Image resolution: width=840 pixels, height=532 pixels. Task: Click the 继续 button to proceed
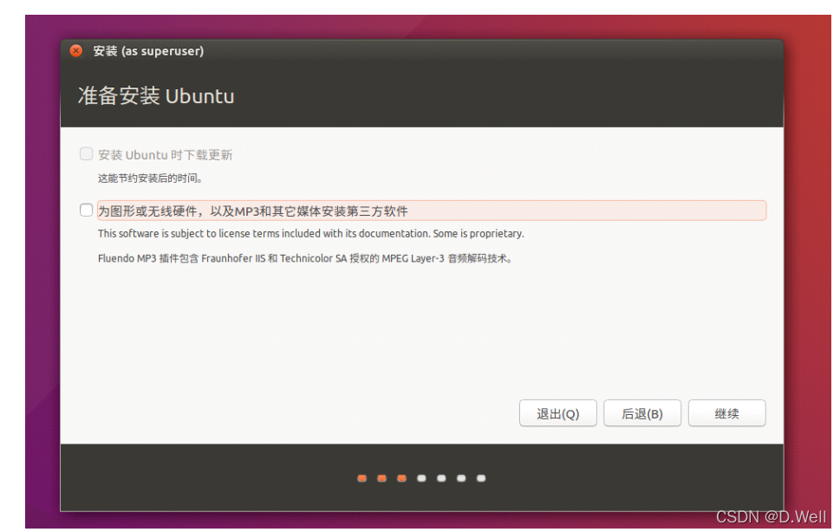tap(726, 413)
